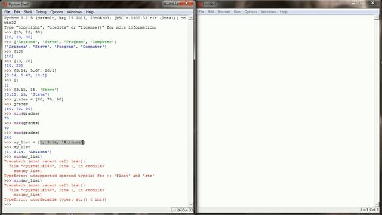Click the 'grades = [80, 70, 90]' line
Viewport: 382px width, 215px height.
pos(33,99)
